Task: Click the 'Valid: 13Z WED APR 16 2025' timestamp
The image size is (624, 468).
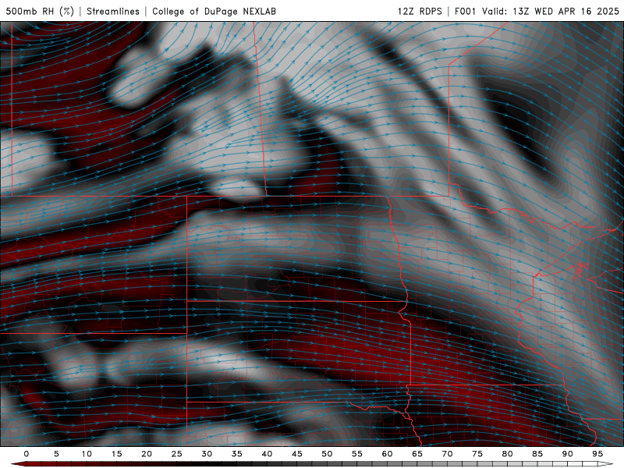Action: [551, 11]
